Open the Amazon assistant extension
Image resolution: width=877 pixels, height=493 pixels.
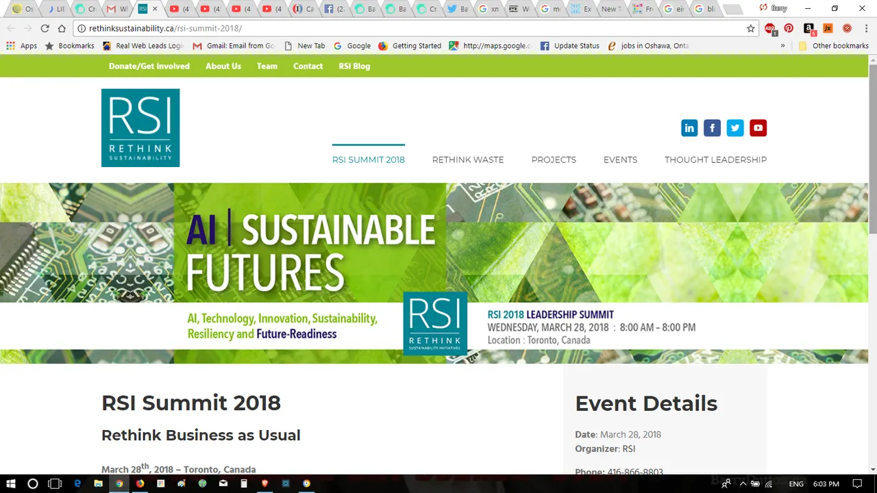(x=809, y=29)
